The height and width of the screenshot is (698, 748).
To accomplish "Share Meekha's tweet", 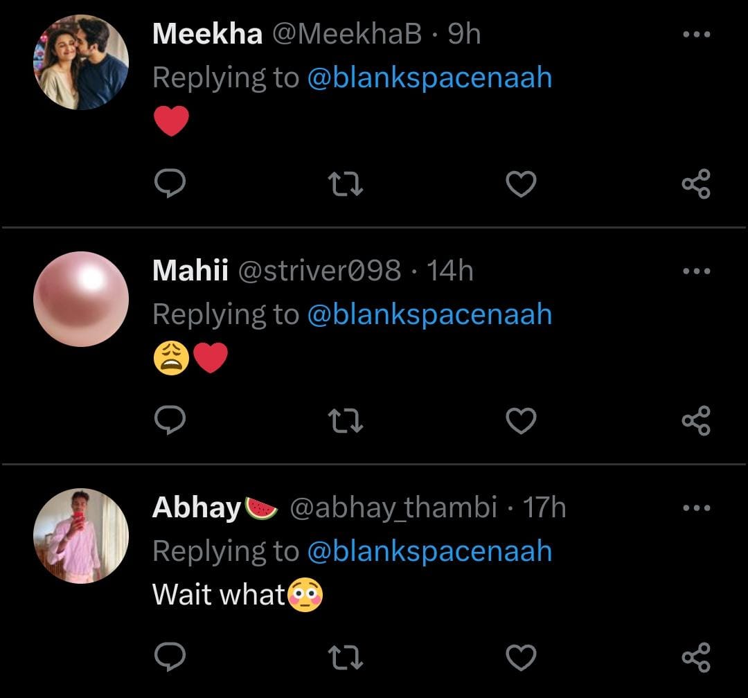I will (x=696, y=184).
